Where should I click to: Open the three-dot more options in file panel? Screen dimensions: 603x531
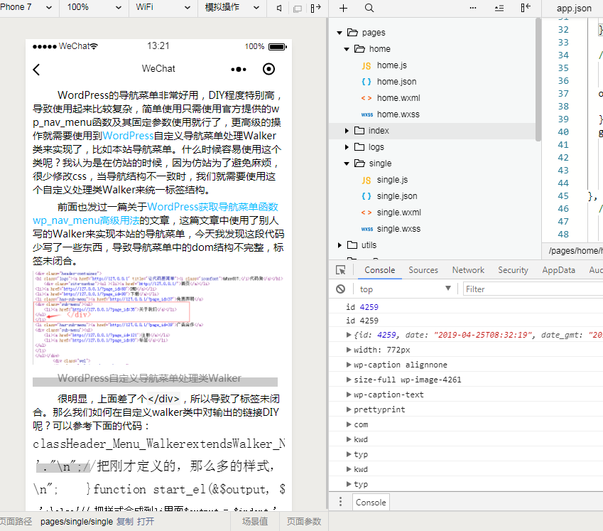[473, 8]
